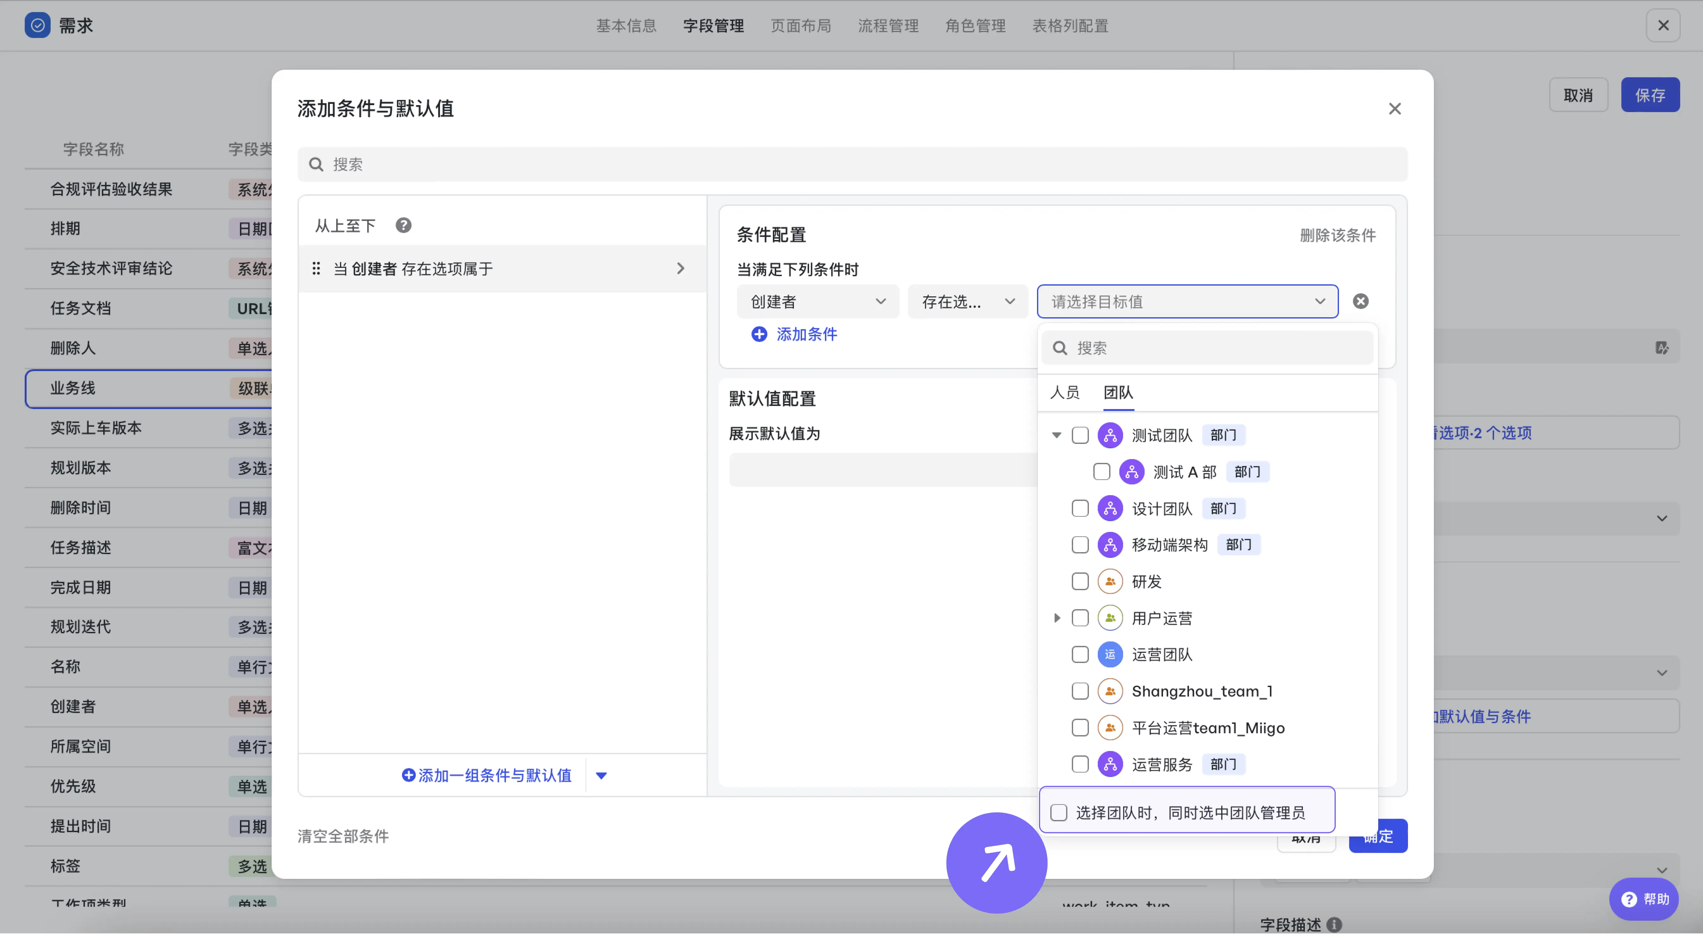The height and width of the screenshot is (934, 1703).
Task: Click 删除该条件 link
Action: click(x=1337, y=236)
